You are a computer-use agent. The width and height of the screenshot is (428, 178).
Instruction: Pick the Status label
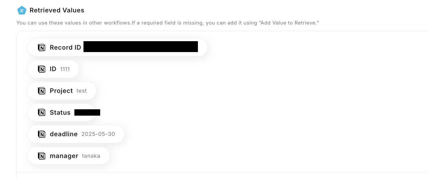(60, 113)
